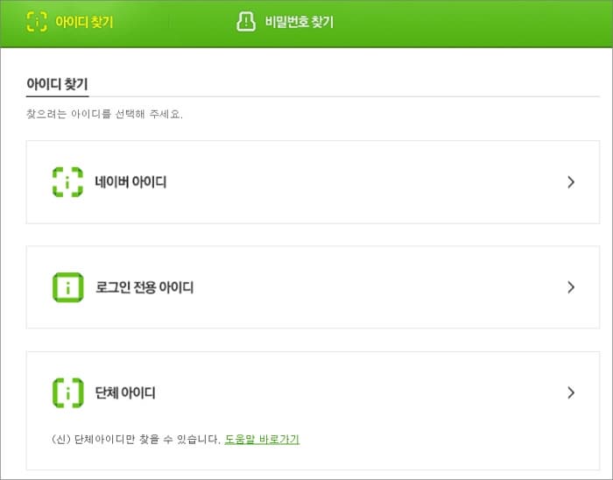Screen dimensions: 613x480
Task: Select the 단체 아이디 option label
Action: click(125, 392)
